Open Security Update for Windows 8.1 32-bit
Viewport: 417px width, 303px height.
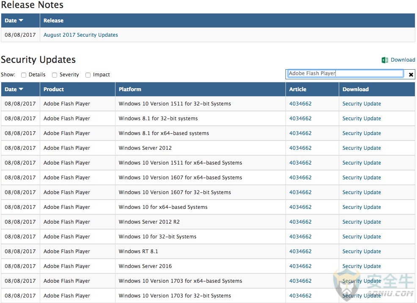pyautogui.click(x=362, y=119)
